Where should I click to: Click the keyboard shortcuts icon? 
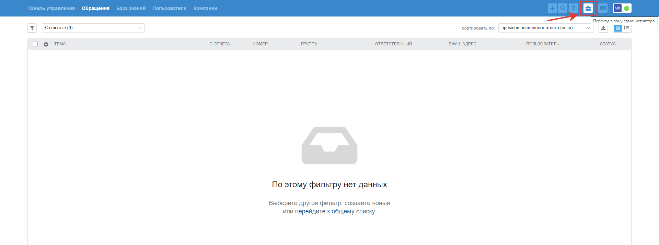(x=603, y=8)
